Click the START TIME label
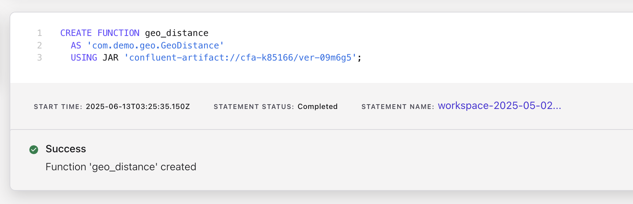 pos(58,107)
